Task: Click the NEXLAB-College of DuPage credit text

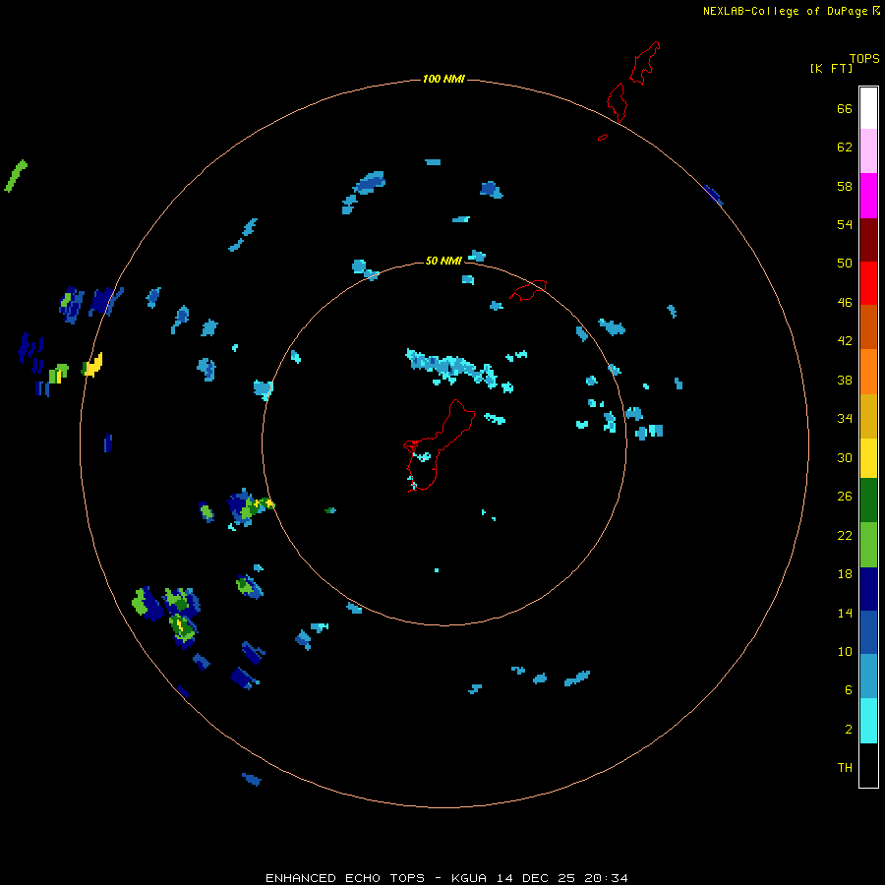Action: pyautogui.click(x=785, y=11)
